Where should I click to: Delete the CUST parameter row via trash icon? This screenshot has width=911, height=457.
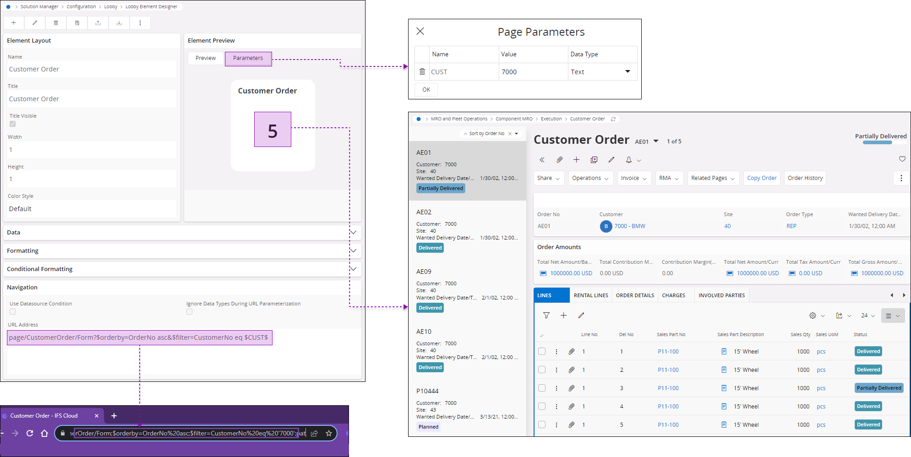[422, 72]
